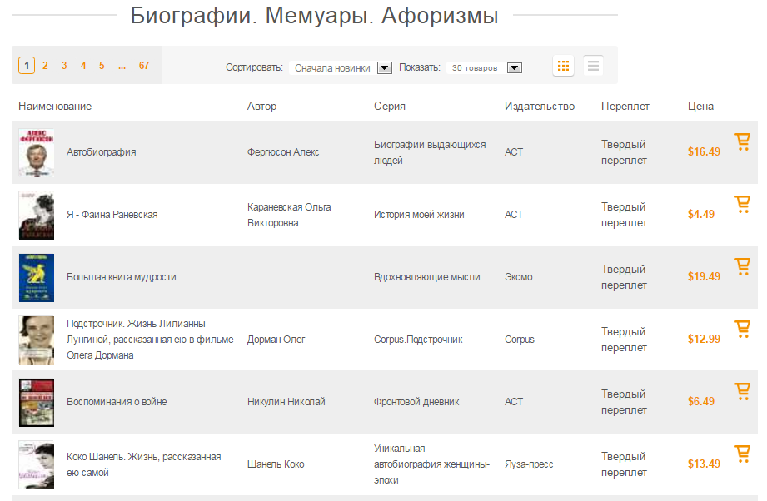
Task: Open the Воспоминания о войне cover thumbnail
Action: (37, 402)
